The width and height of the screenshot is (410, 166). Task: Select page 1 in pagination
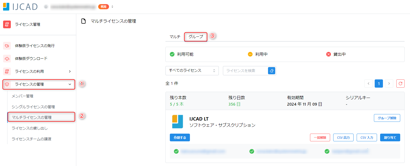[379, 84]
